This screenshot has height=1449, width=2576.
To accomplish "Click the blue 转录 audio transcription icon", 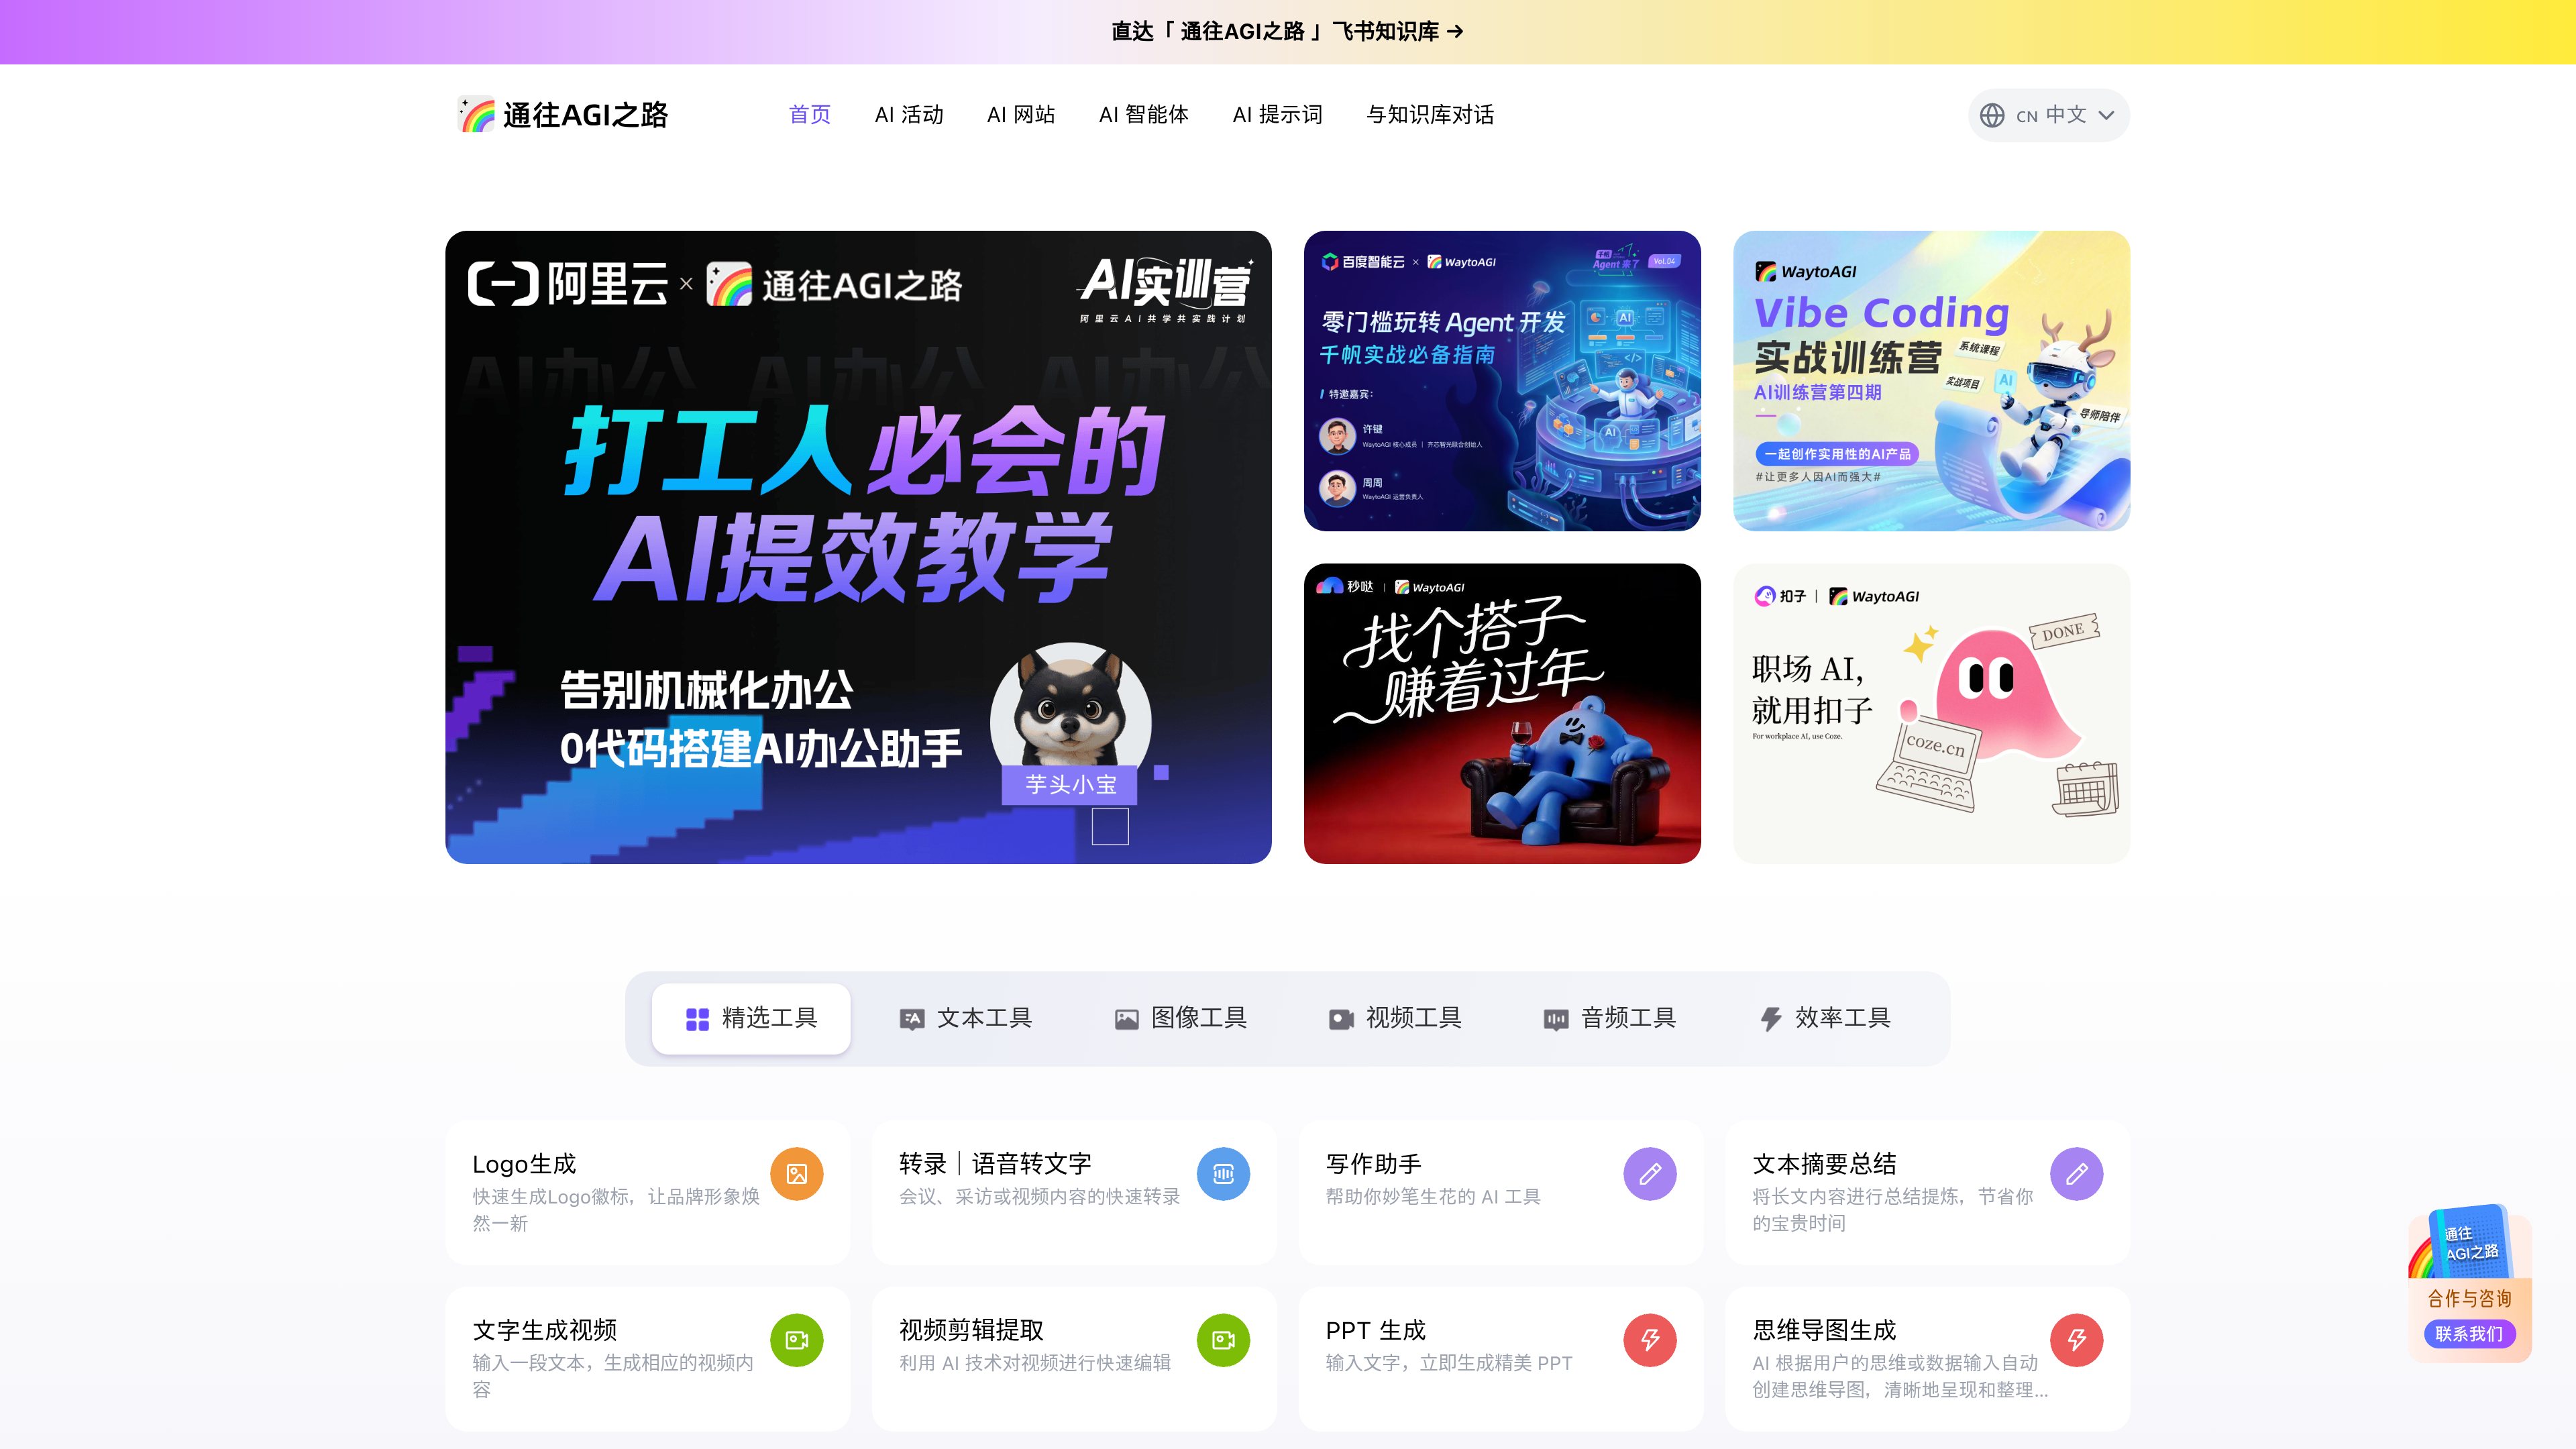I will pyautogui.click(x=1223, y=1174).
